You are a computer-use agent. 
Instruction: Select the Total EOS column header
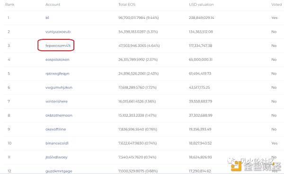coord(127,5)
